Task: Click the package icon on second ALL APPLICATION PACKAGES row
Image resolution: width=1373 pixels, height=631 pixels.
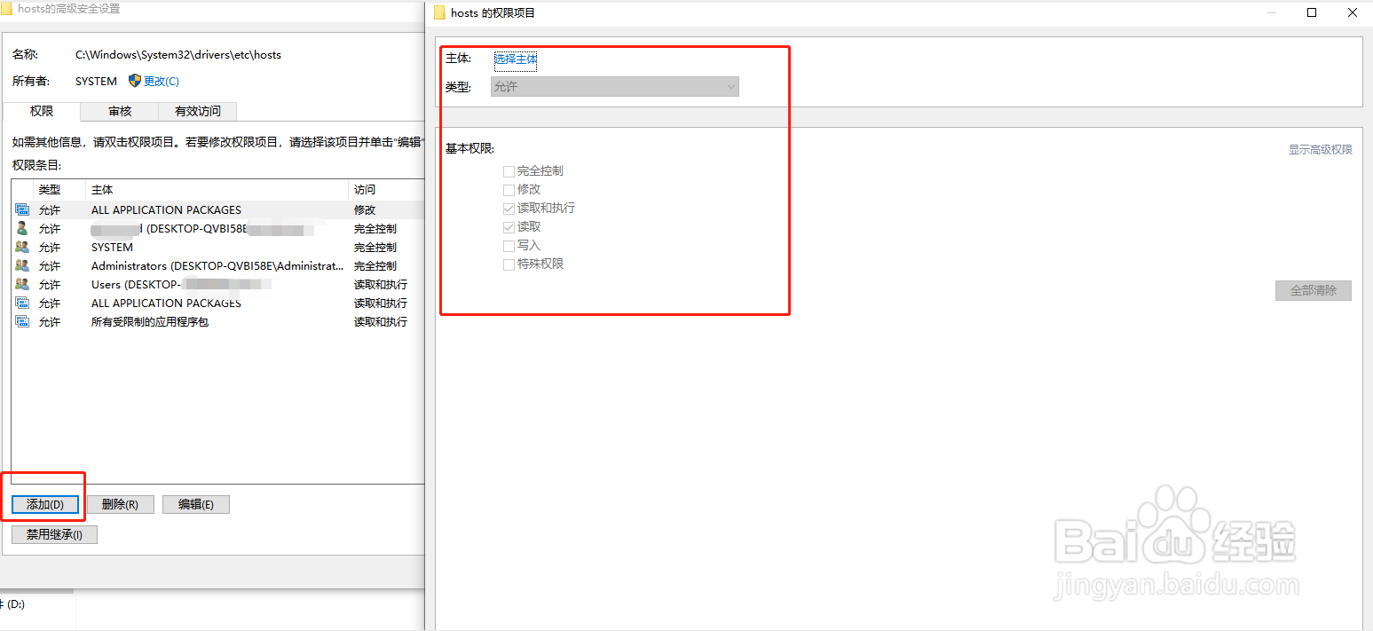Action: [x=21, y=303]
